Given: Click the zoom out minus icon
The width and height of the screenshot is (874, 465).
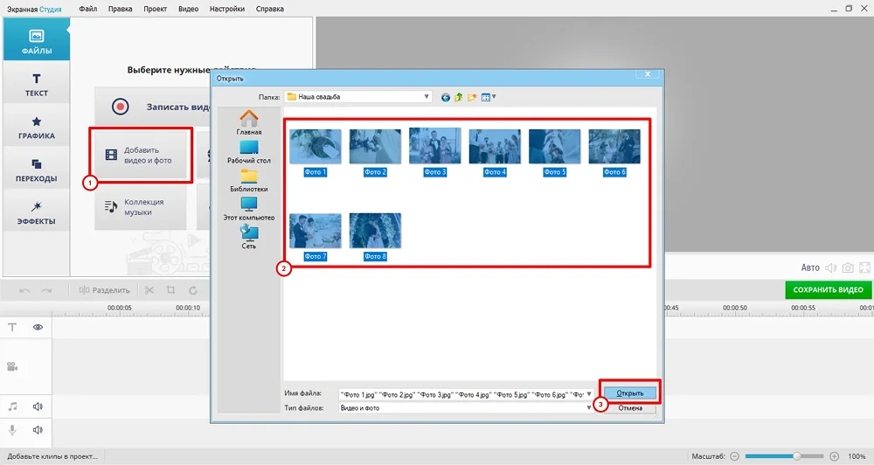Looking at the screenshot, I should tap(735, 456).
